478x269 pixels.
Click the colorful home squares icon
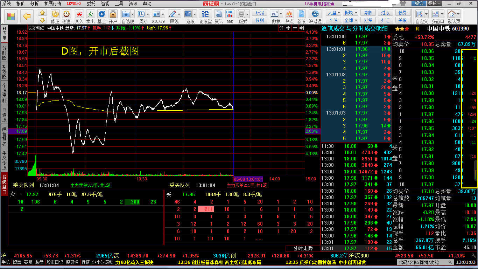click(11, 16)
